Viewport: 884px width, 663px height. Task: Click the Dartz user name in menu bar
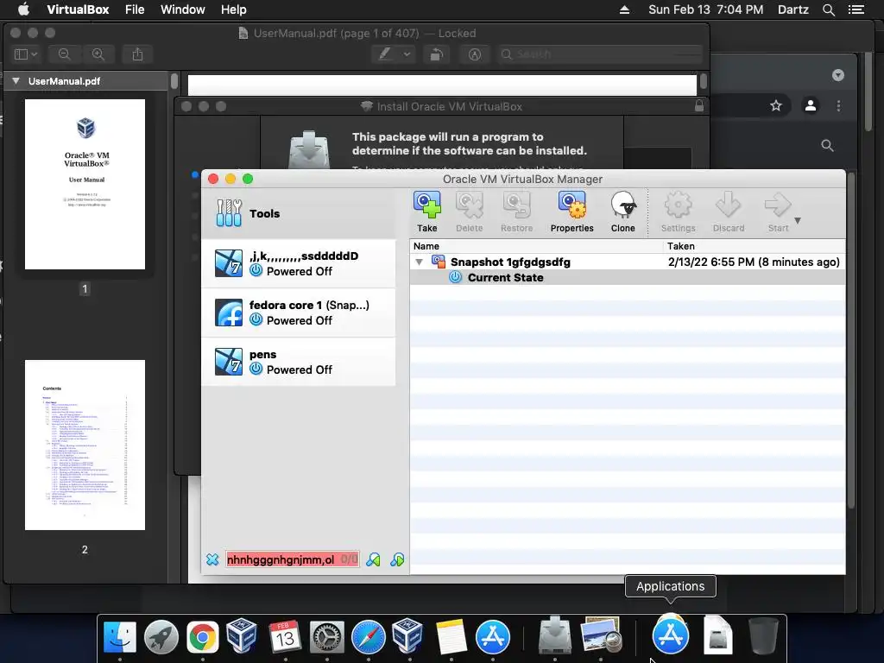(793, 9)
